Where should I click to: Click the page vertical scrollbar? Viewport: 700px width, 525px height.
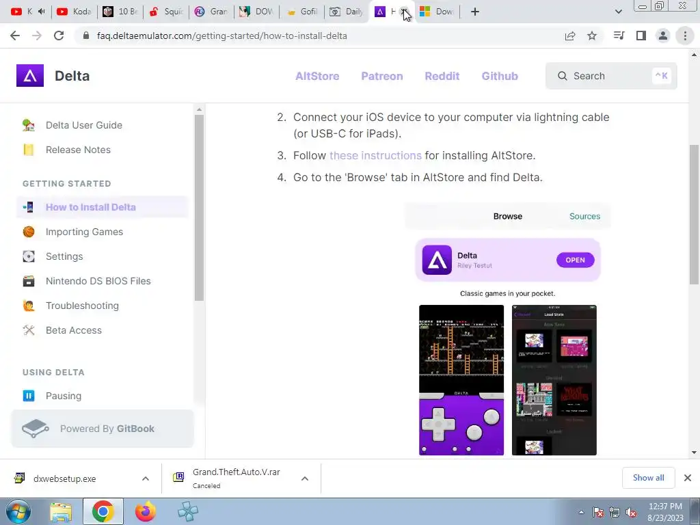pyautogui.click(x=694, y=214)
